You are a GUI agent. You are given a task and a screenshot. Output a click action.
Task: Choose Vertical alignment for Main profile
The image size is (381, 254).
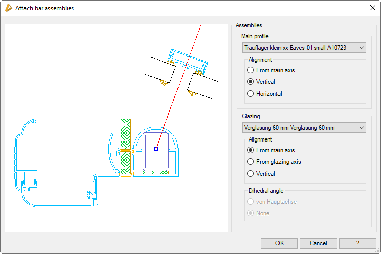pos(250,82)
